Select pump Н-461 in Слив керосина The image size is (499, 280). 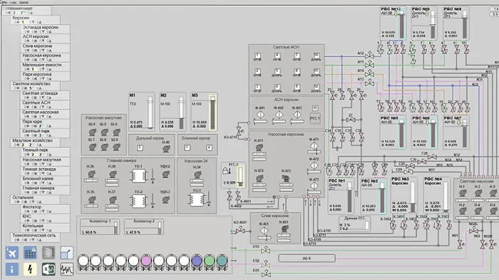coord(284,229)
